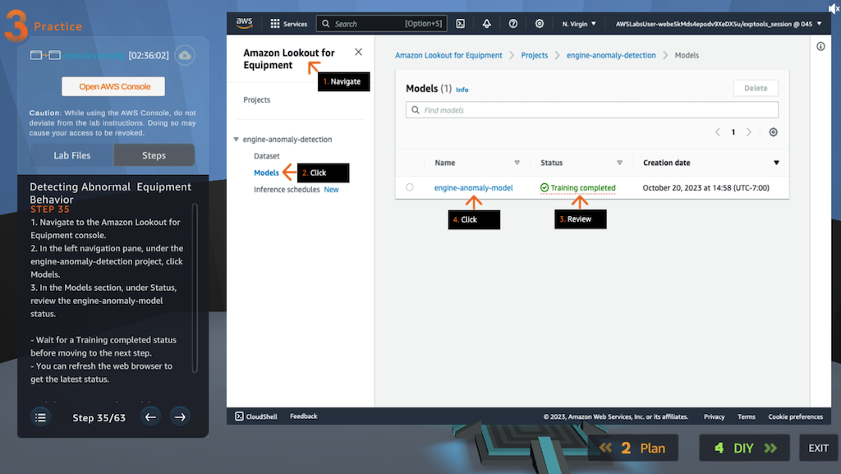
Task: Open the help question mark menu
Action: pyautogui.click(x=513, y=24)
